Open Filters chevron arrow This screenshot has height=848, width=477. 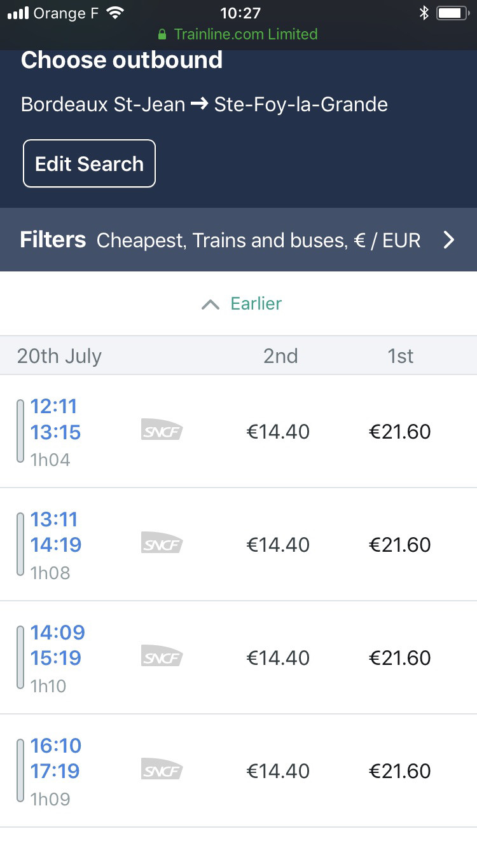click(x=449, y=240)
